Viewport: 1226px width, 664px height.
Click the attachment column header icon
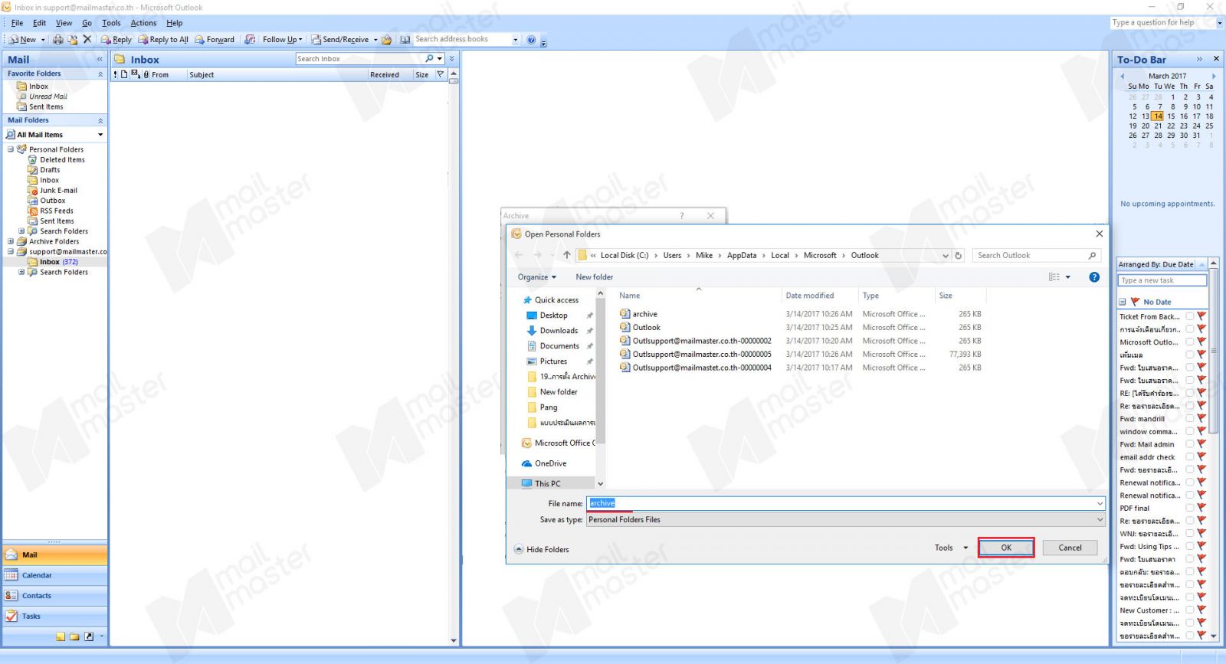[146, 74]
